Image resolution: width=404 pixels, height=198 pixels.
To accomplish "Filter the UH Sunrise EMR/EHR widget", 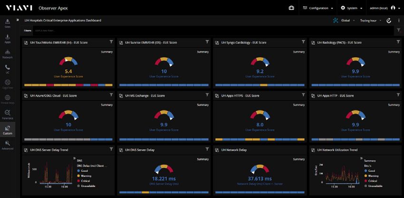I will [x=207, y=41].
